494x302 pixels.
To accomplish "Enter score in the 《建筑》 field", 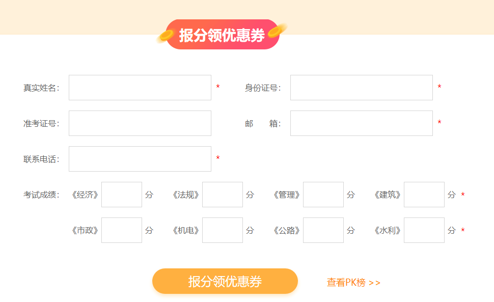I will point(424,194).
